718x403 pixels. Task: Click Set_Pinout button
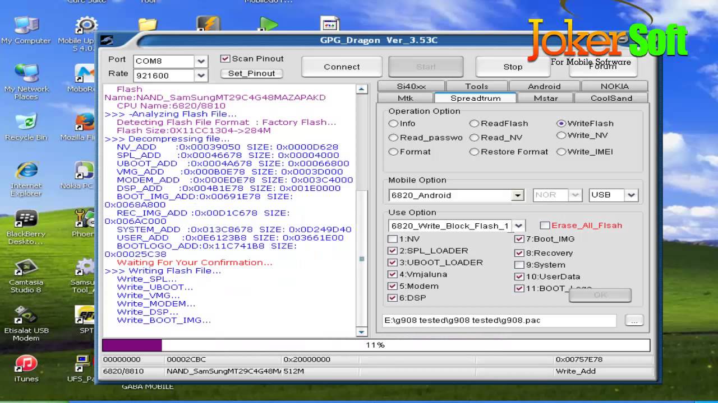[x=251, y=73]
